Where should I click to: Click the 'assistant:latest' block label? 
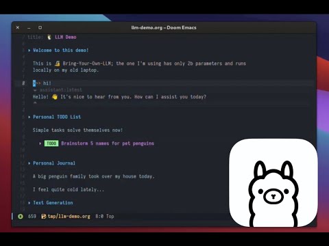coord(61,90)
